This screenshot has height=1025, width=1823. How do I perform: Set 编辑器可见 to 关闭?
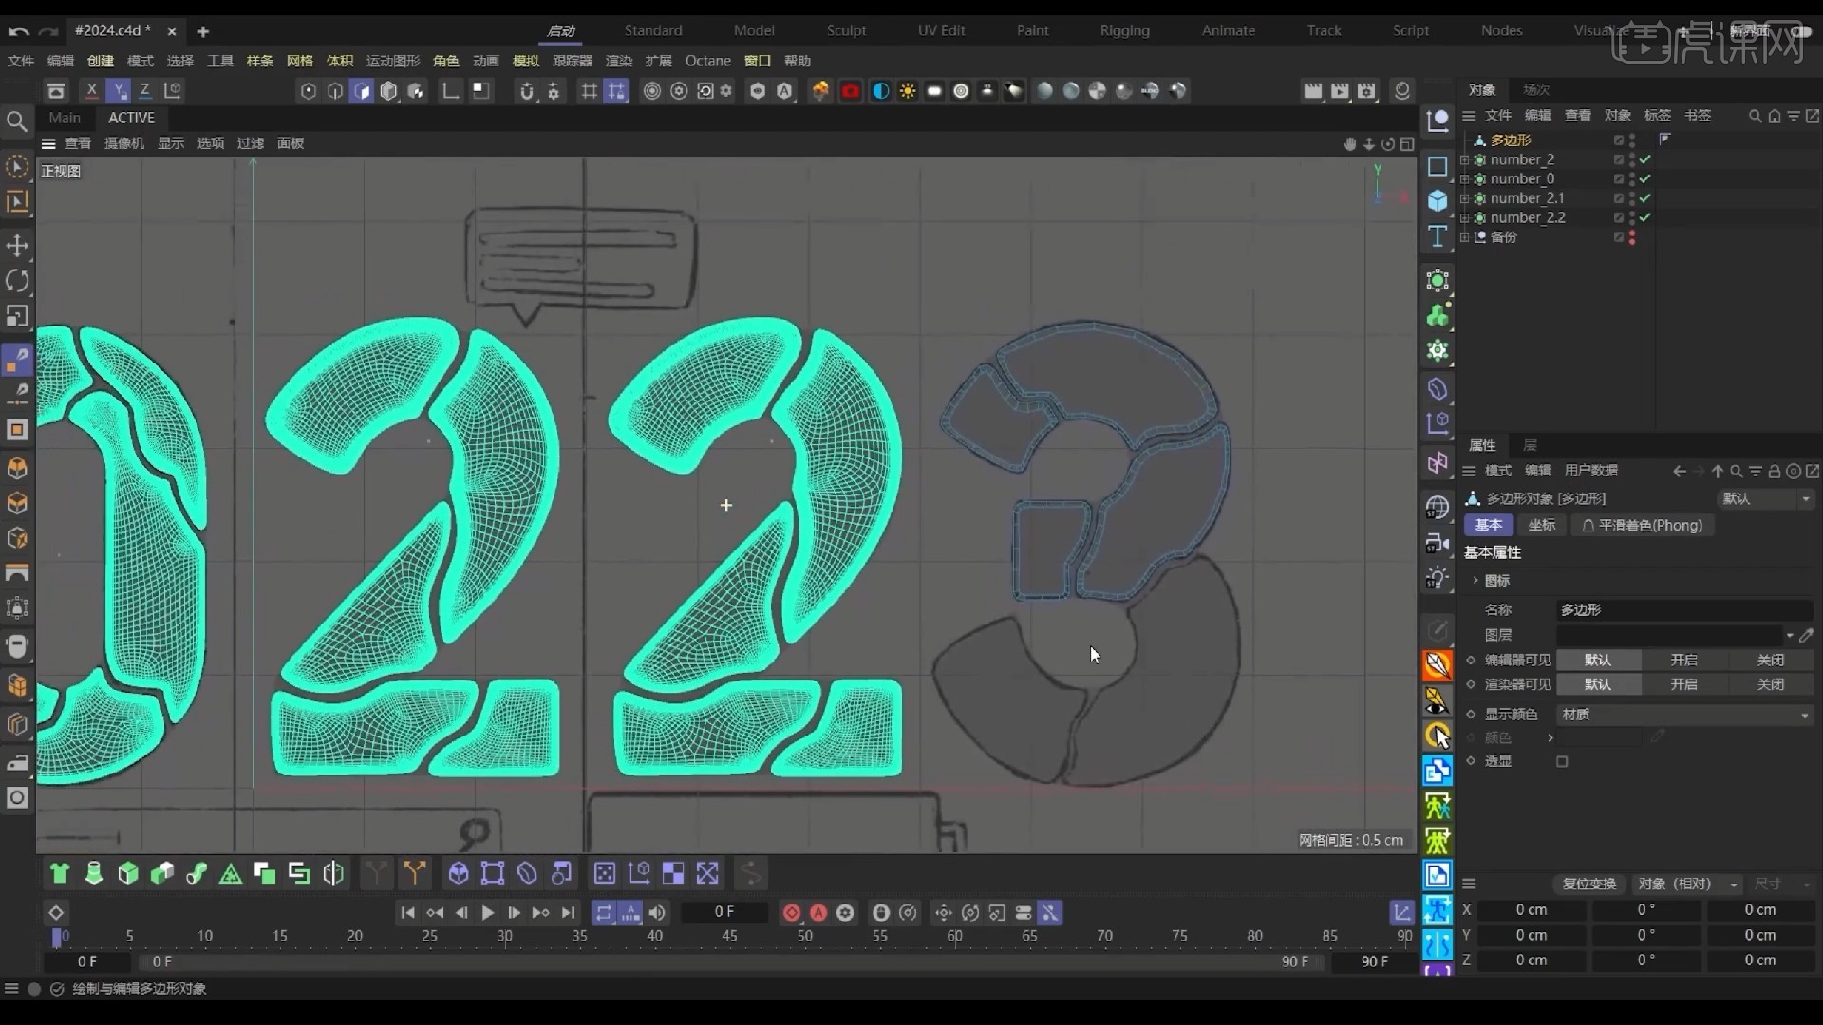(1770, 660)
